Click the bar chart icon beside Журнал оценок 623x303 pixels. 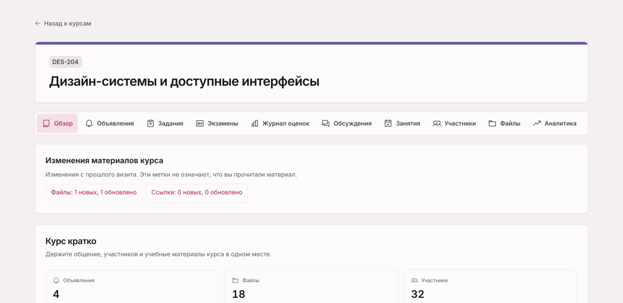click(x=255, y=123)
